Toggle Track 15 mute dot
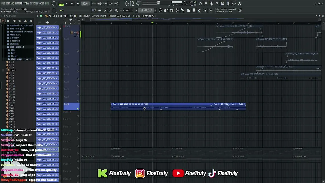 click(x=78, y=154)
